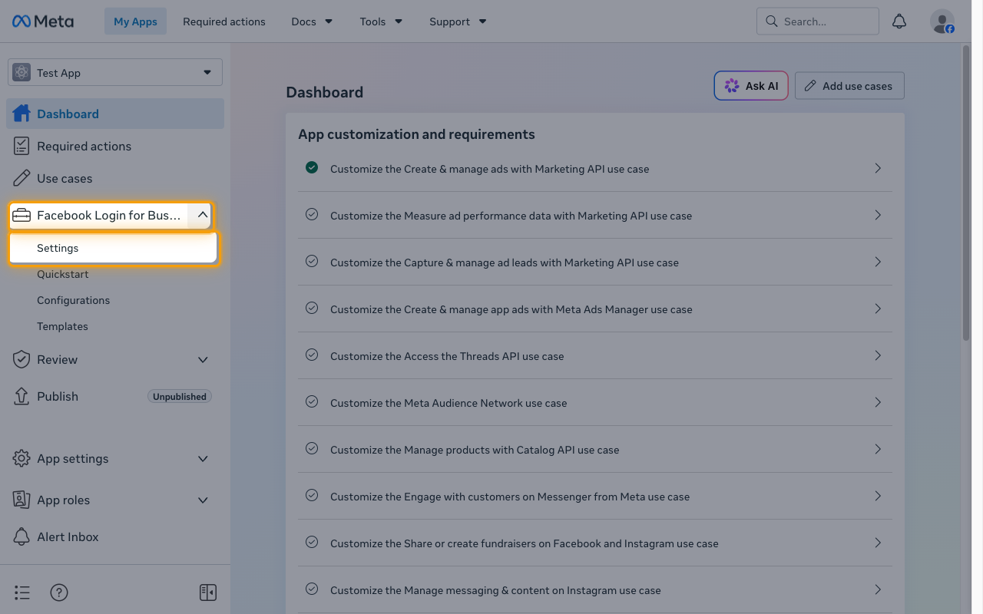Image resolution: width=983 pixels, height=614 pixels.
Task: Click the Required actions checklist icon
Action: point(22,146)
